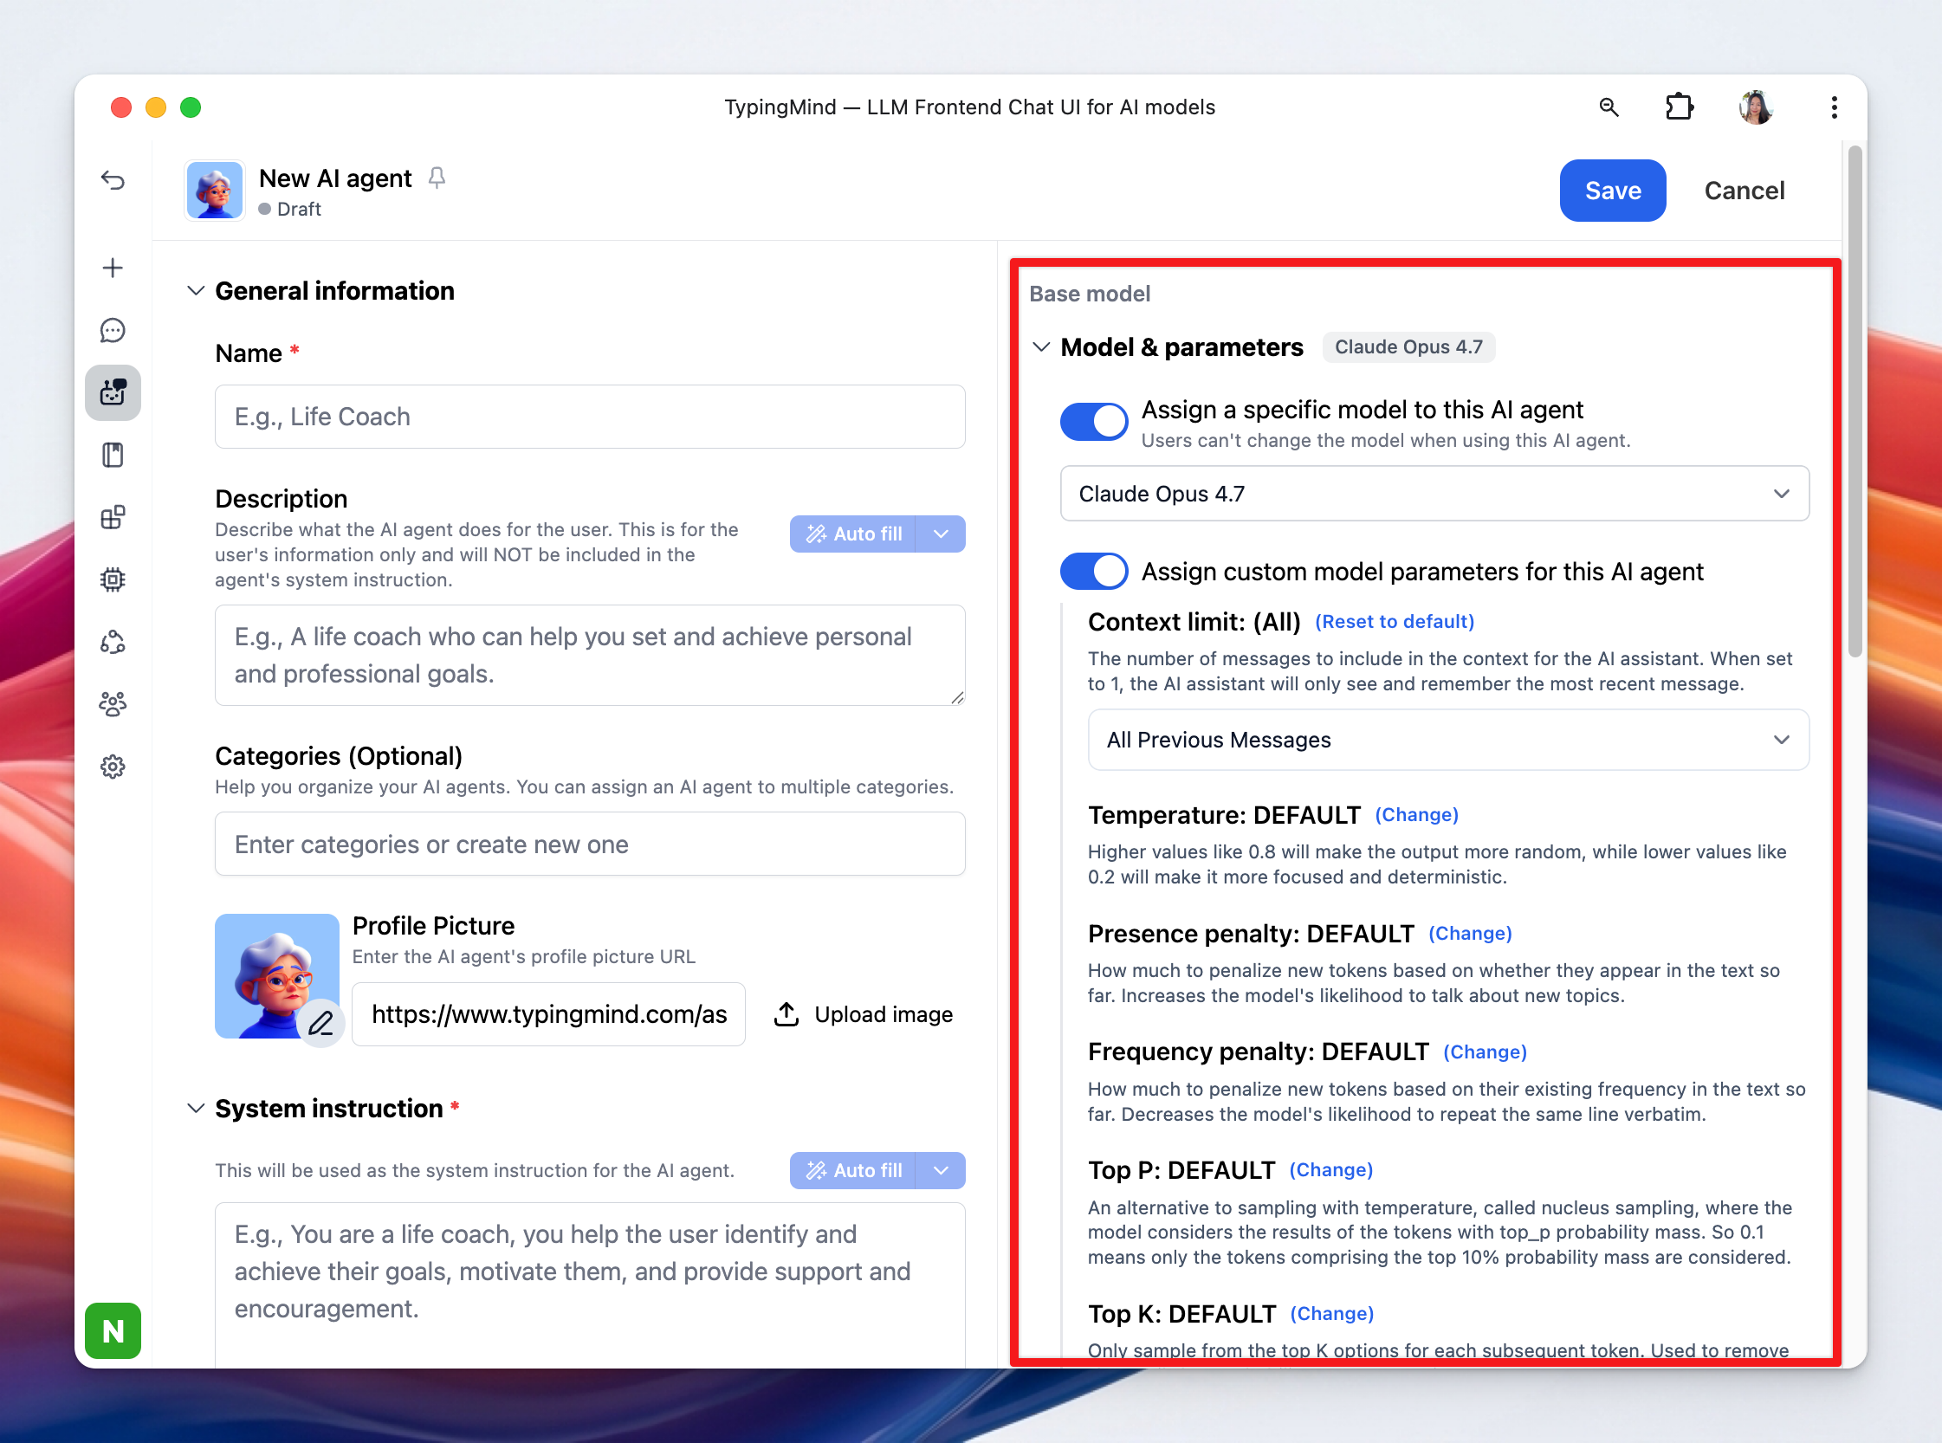The width and height of the screenshot is (1942, 1443).
Task: Start a new chat with the plus icon
Action: [x=113, y=268]
